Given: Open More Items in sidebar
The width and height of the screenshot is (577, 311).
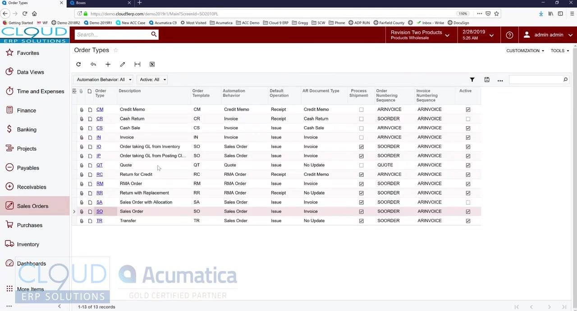Looking at the screenshot, I should click(30, 289).
